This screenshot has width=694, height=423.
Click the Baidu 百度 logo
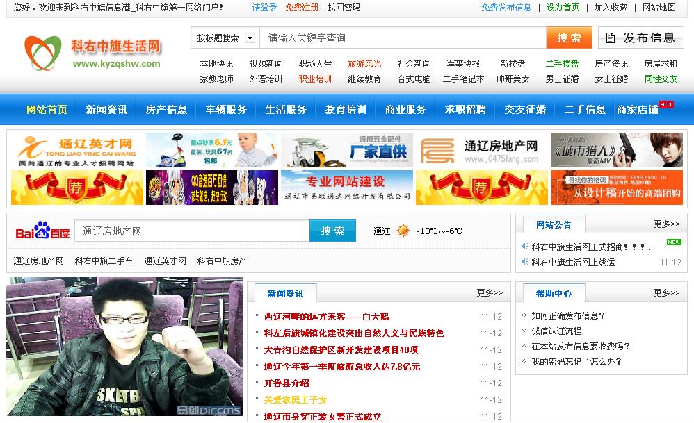pos(43,231)
